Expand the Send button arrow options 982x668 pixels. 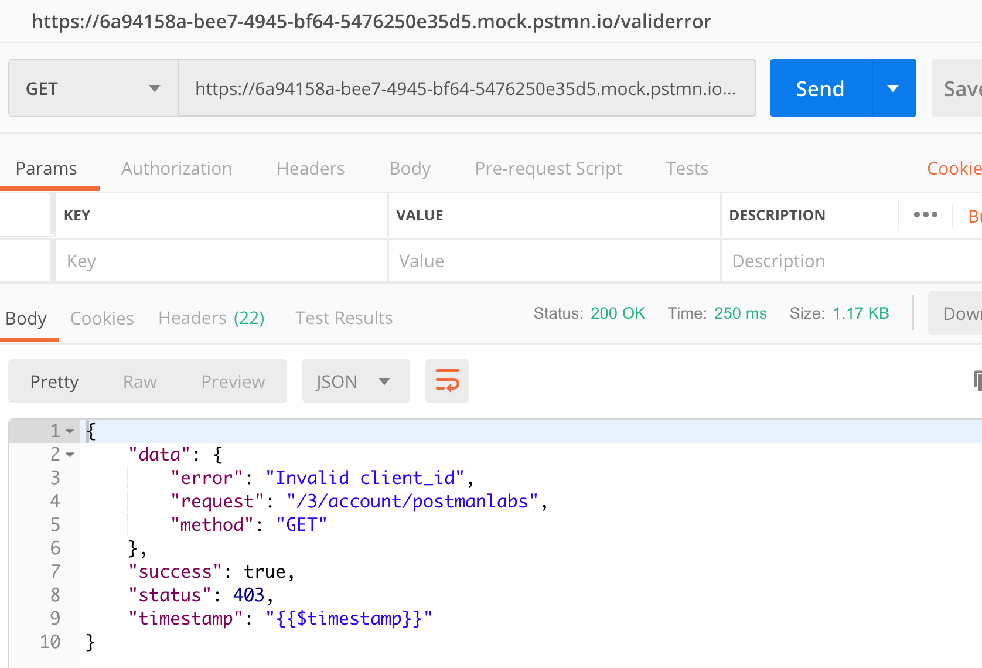(x=894, y=88)
